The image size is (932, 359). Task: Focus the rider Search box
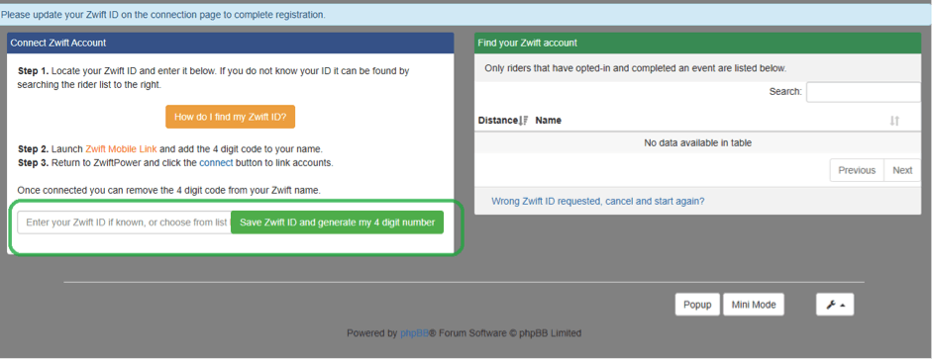(863, 92)
